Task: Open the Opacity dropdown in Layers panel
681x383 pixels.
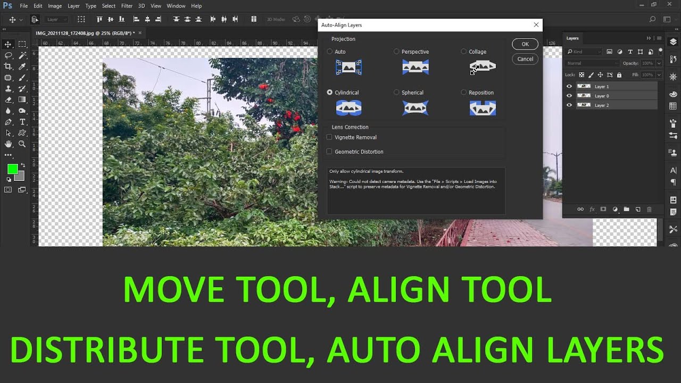Action: point(659,63)
